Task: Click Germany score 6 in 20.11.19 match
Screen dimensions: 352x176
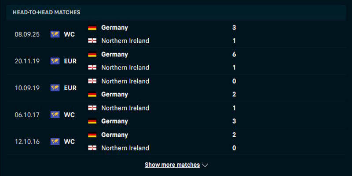Action: click(x=234, y=54)
